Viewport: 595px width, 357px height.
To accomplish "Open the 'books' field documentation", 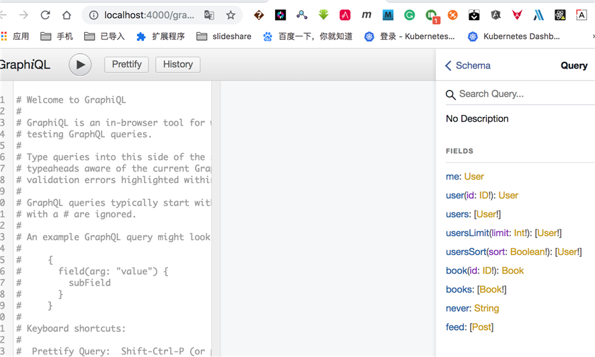I will pyautogui.click(x=459, y=290).
